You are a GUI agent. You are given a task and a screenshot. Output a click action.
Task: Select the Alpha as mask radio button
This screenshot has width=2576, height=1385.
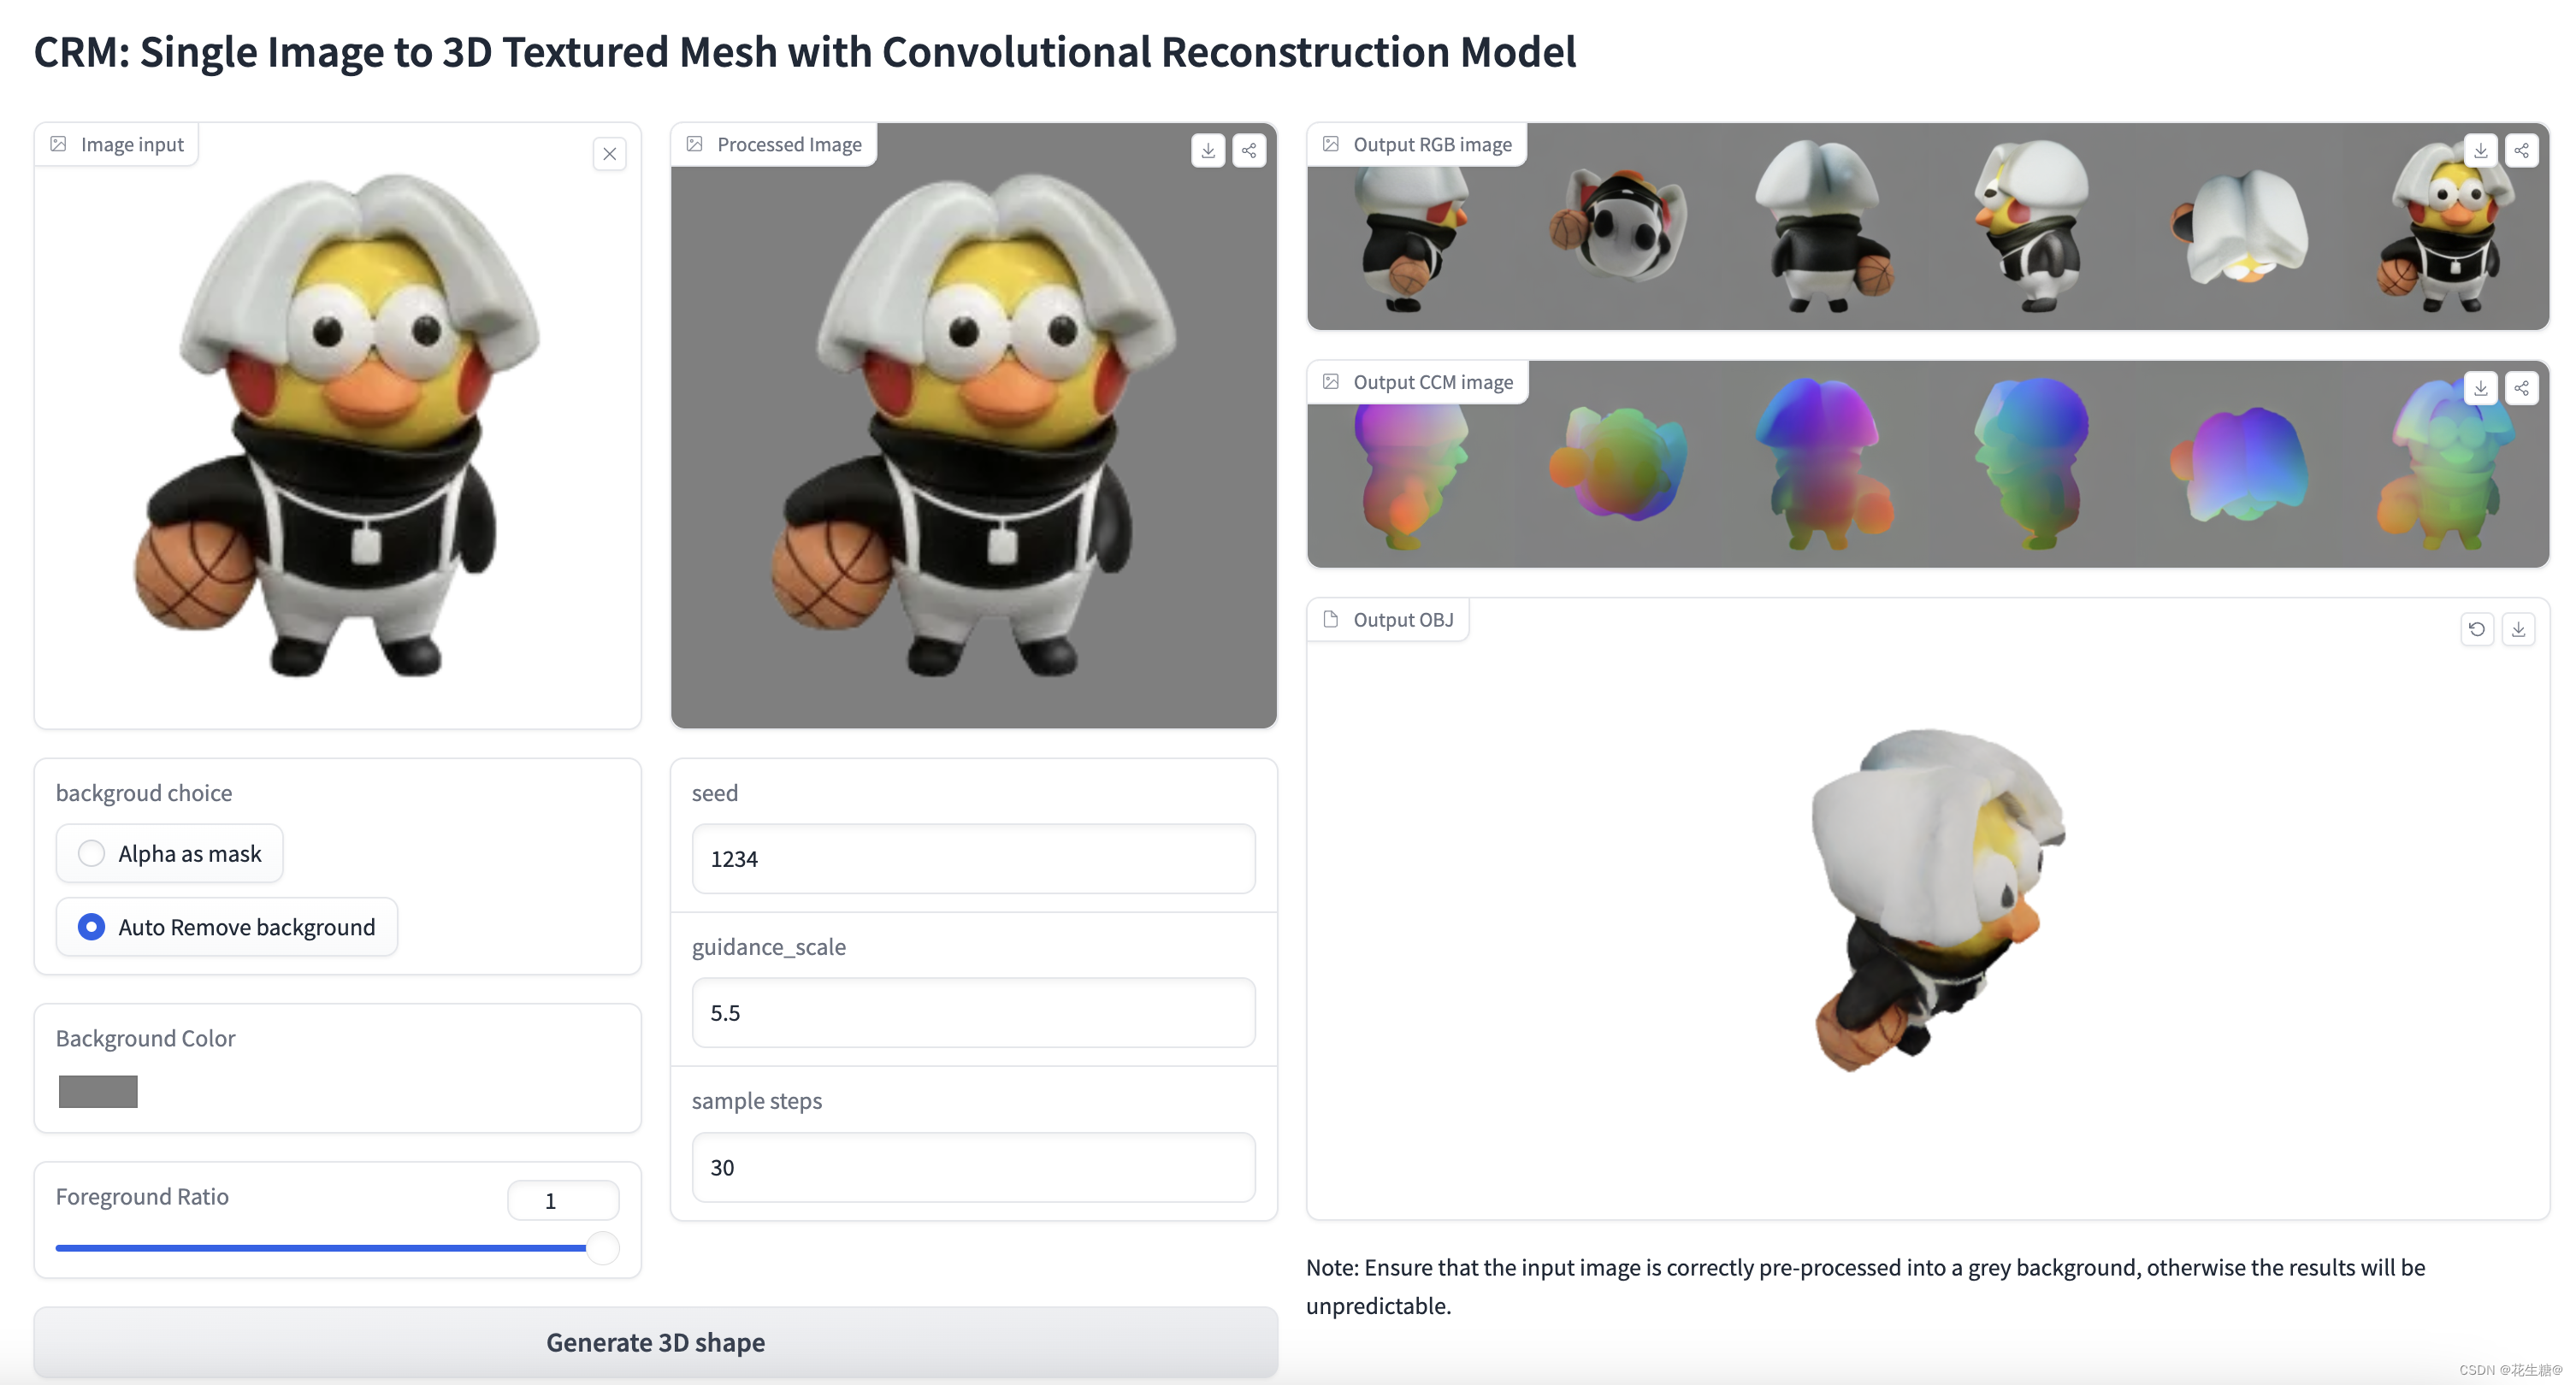click(91, 852)
